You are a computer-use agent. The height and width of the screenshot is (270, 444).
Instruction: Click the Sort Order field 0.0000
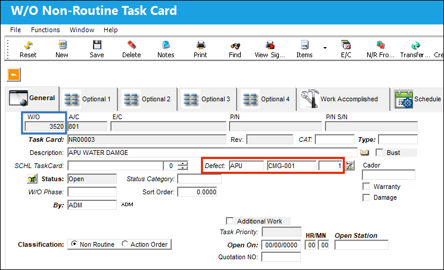pos(197,192)
